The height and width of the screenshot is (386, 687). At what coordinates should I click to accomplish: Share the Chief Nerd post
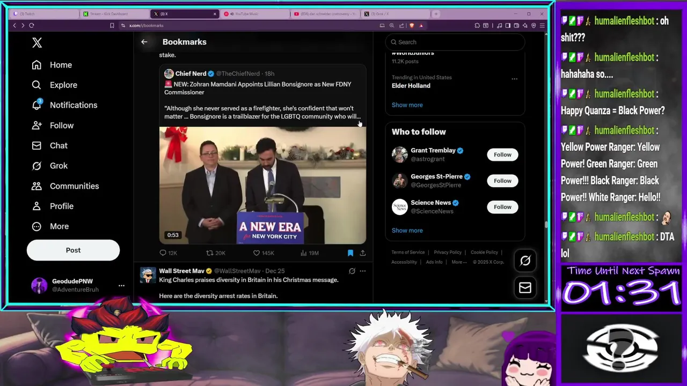click(363, 253)
